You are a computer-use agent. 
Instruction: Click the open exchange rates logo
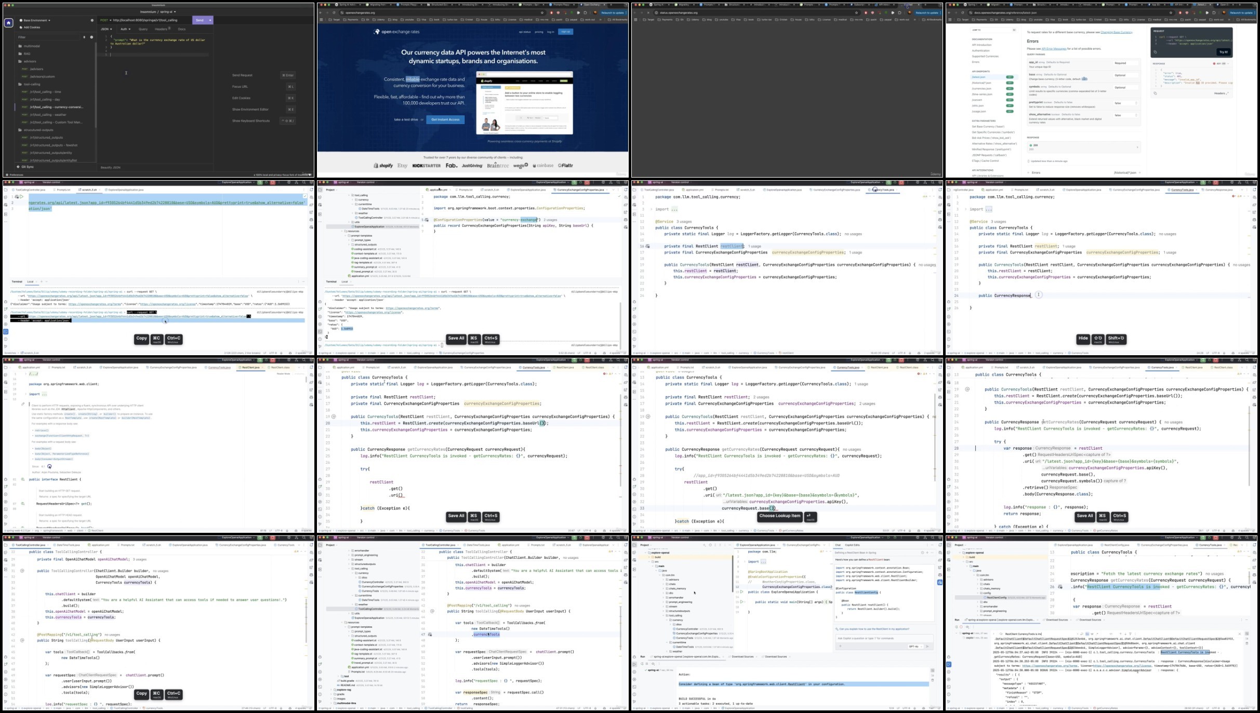(396, 32)
